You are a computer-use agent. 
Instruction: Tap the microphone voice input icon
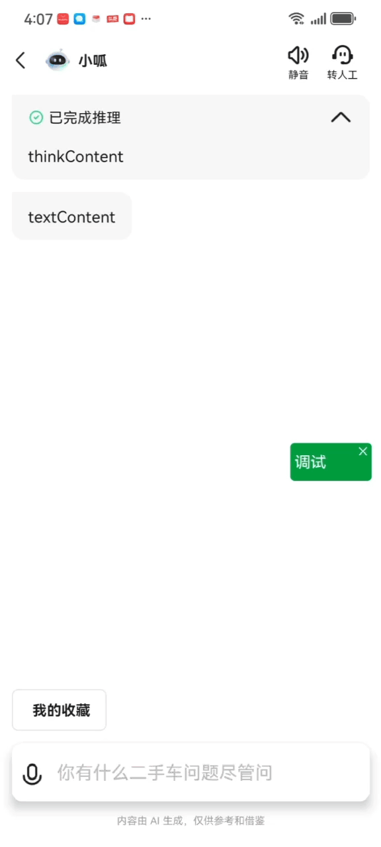pos(32,773)
